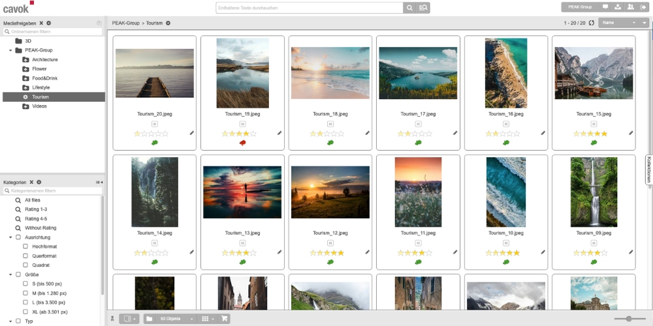
Task: Click the Enthaltene Texte durchsuchen search field
Action: click(x=310, y=7)
